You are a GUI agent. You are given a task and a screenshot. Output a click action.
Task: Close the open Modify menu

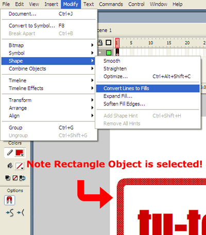pyautogui.click(x=71, y=4)
